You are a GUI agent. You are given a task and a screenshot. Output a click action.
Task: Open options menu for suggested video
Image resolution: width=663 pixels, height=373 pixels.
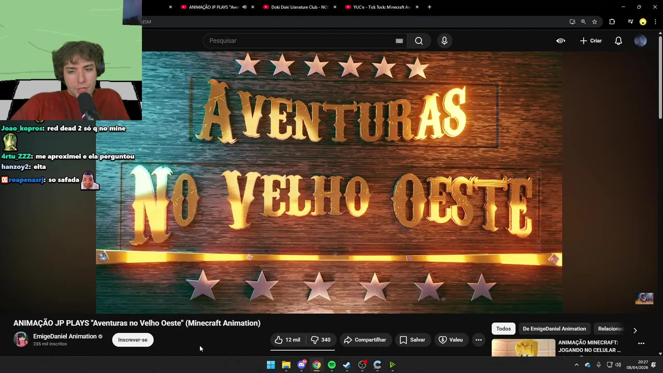[x=641, y=343]
